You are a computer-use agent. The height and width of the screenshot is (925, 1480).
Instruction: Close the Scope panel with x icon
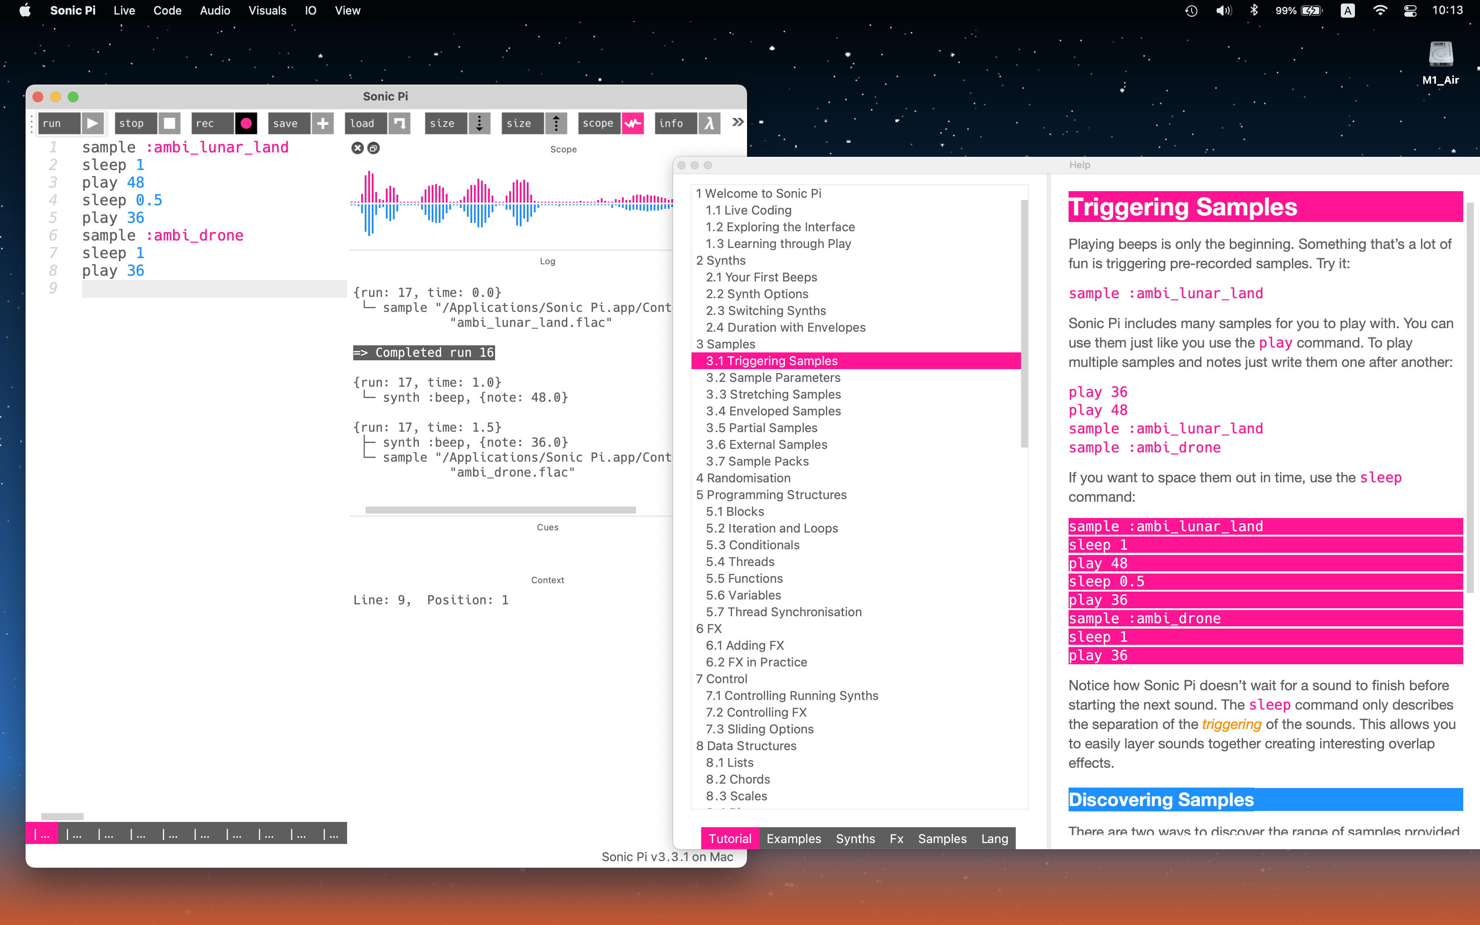click(357, 148)
